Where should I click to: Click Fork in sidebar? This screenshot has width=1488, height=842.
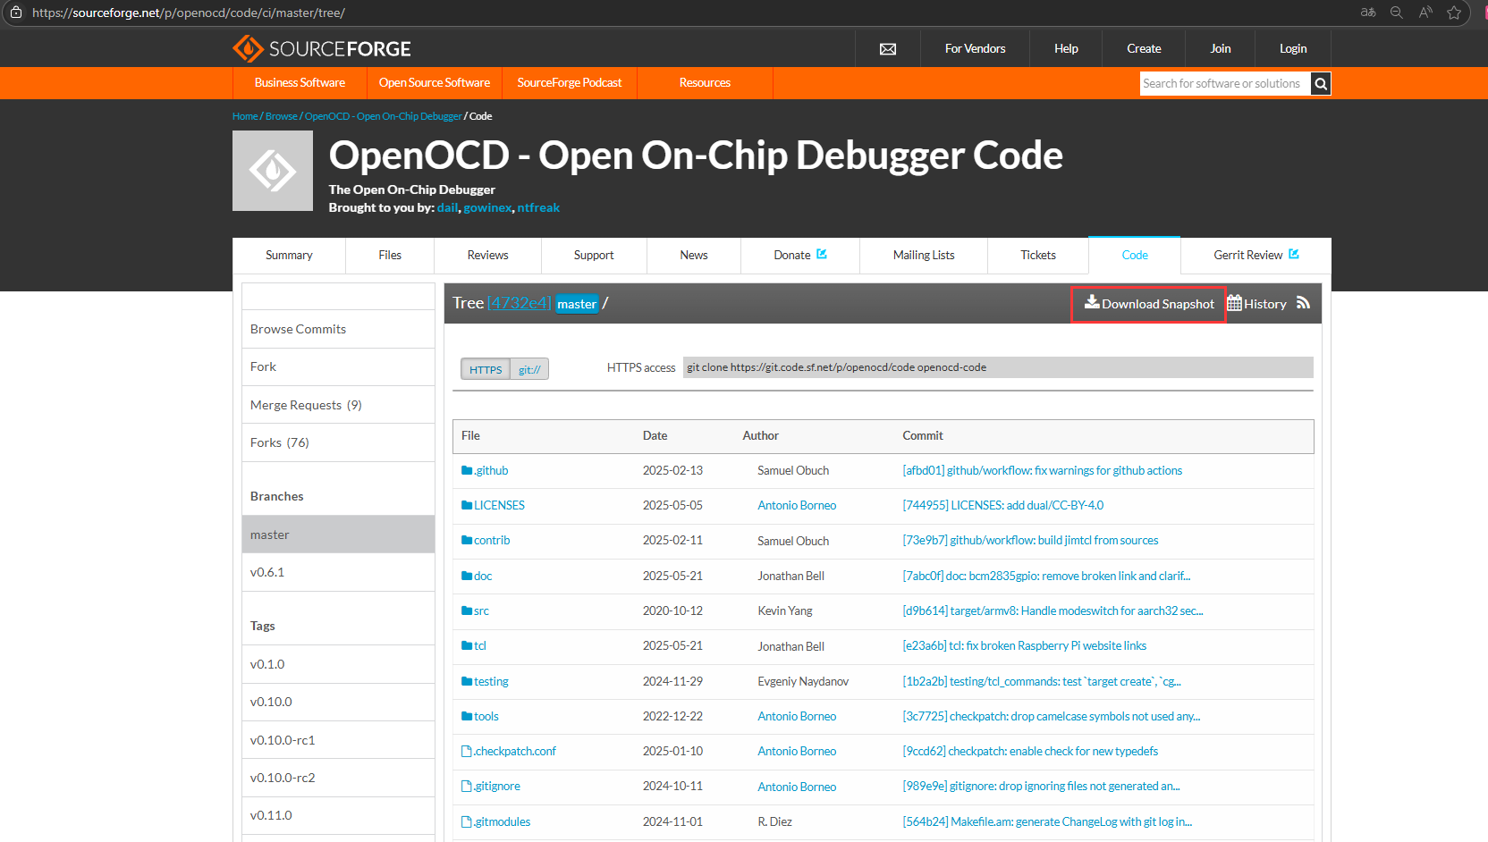(x=338, y=366)
